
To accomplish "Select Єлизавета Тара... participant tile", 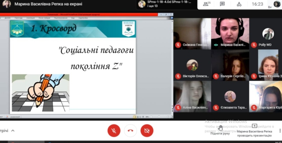I will pyautogui.click(x=230, y=96).
